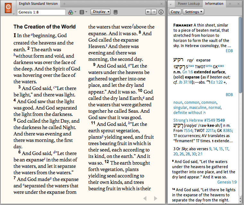Close the Information panel
Image resolution: width=244 pixels, height=205 pixels.
(239, 4)
